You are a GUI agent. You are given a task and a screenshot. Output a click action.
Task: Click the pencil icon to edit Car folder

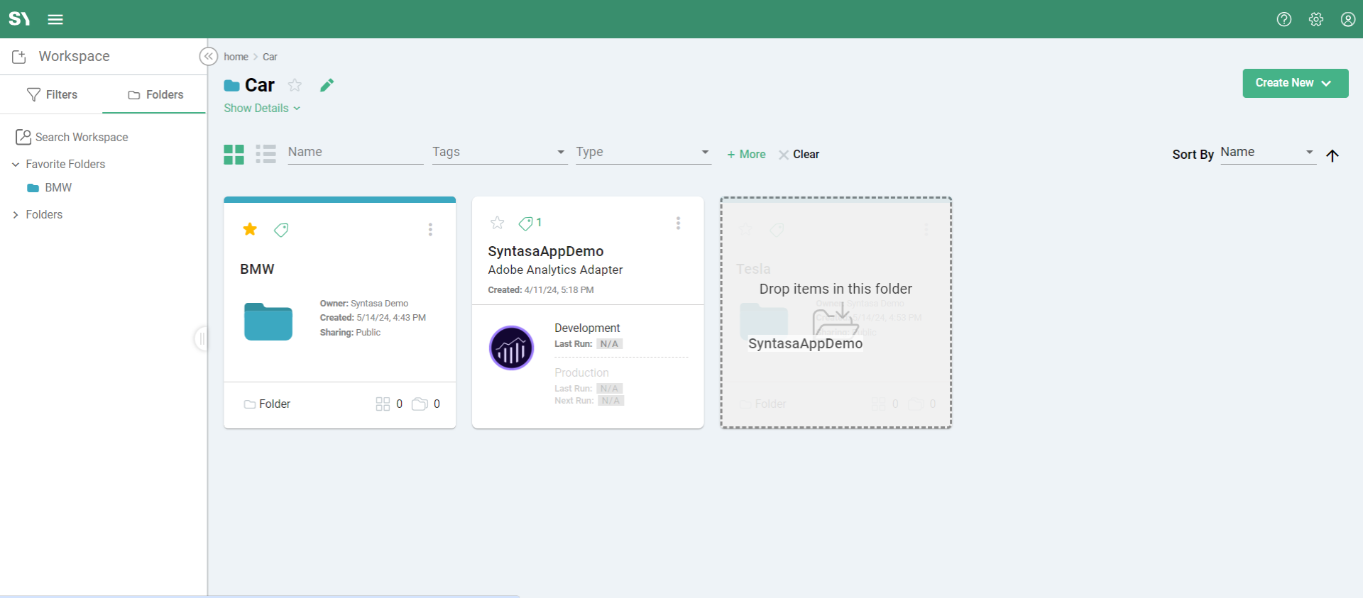(x=327, y=85)
